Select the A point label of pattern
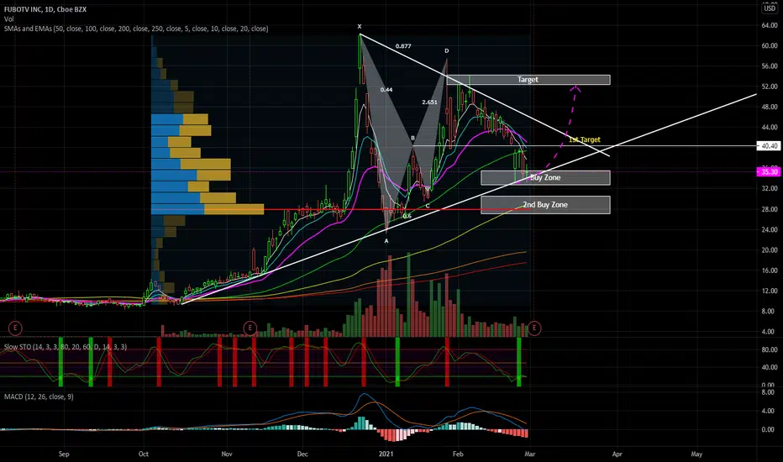This screenshot has height=462, width=783. (x=386, y=241)
